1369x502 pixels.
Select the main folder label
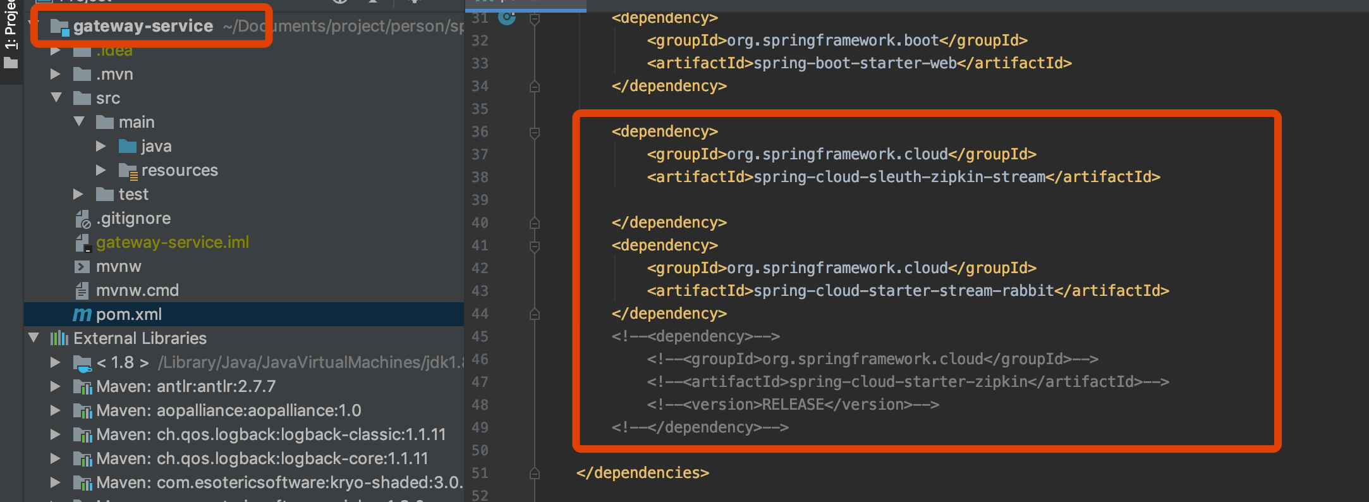click(x=137, y=122)
